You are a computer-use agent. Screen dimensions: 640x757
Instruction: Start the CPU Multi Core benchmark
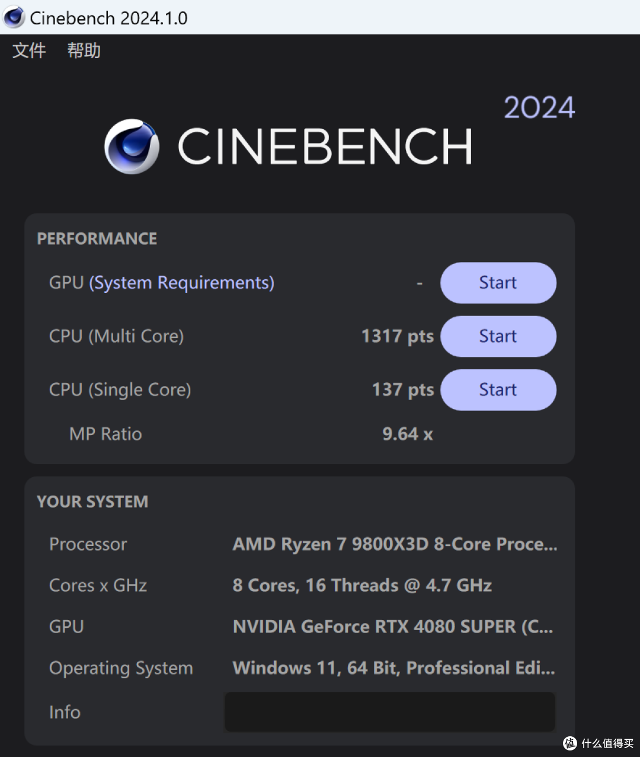pyautogui.click(x=498, y=336)
